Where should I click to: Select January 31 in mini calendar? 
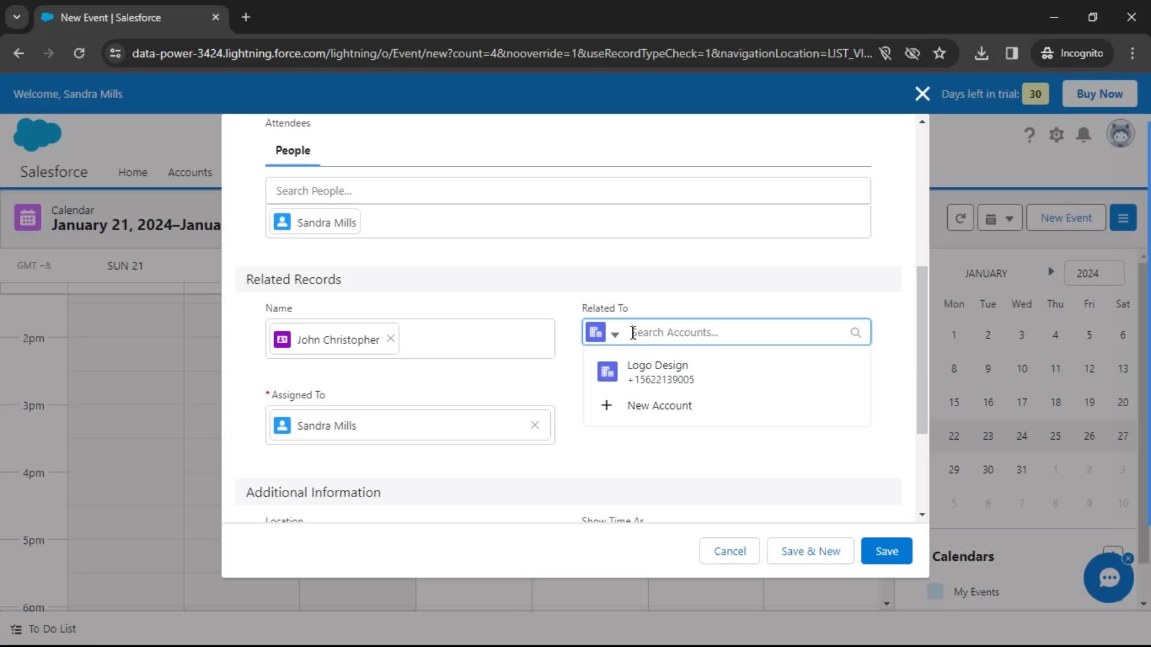click(1022, 470)
